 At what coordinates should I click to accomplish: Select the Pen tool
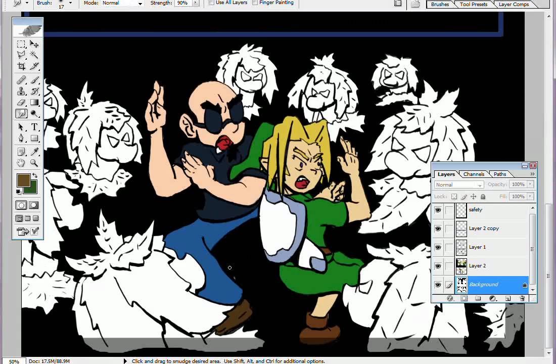[x=21, y=138]
